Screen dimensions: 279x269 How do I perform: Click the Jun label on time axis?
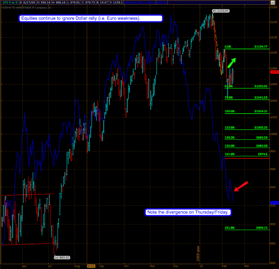click(x=24, y=266)
